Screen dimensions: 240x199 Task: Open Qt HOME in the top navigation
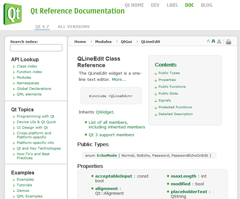click(134, 5)
